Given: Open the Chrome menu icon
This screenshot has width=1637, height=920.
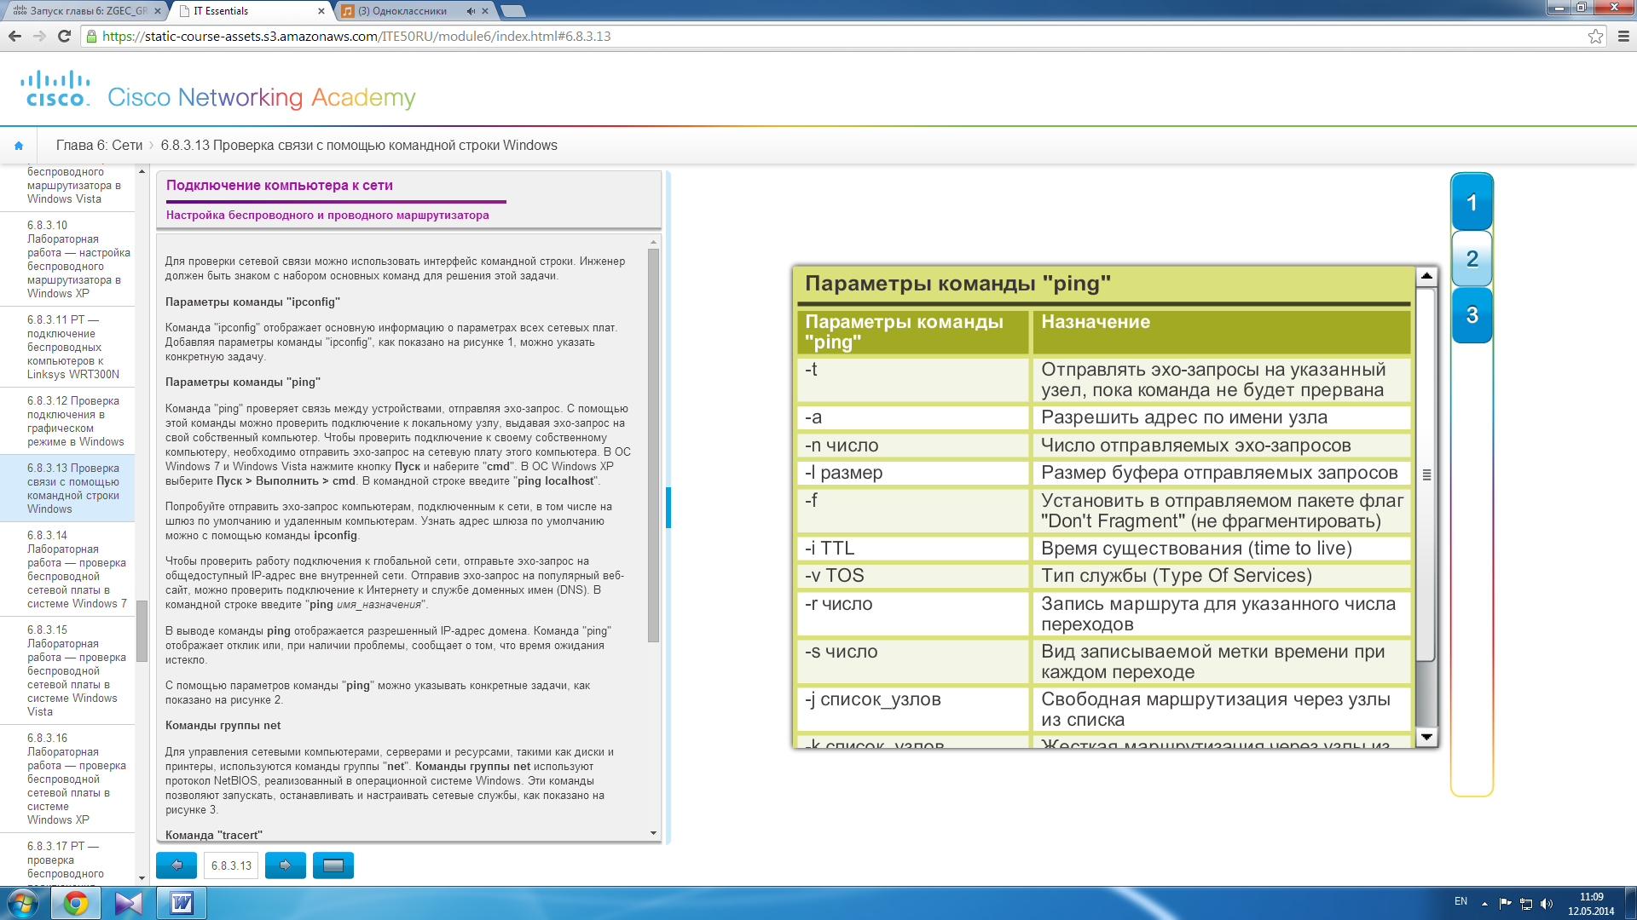Looking at the screenshot, I should pos(1623,36).
